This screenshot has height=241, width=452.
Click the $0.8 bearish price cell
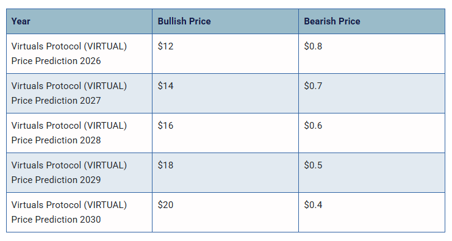point(372,54)
